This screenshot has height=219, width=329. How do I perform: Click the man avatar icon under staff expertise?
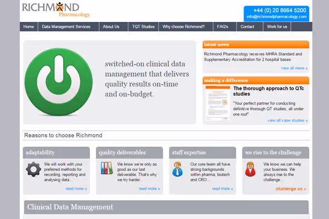click(178, 169)
